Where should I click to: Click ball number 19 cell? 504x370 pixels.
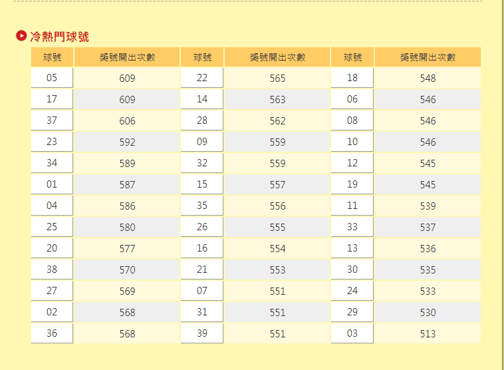pos(352,184)
